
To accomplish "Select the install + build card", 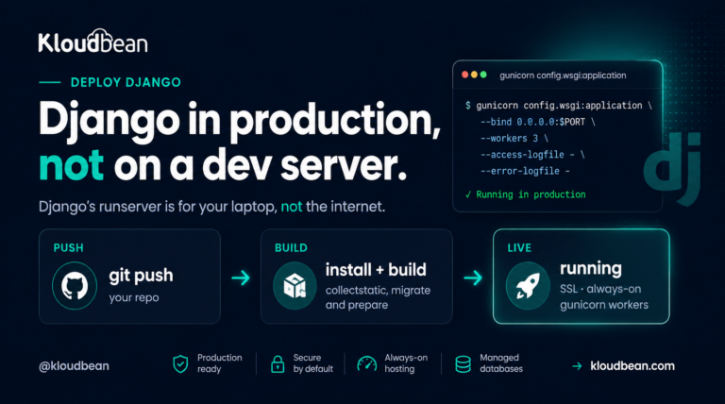I will point(357,277).
